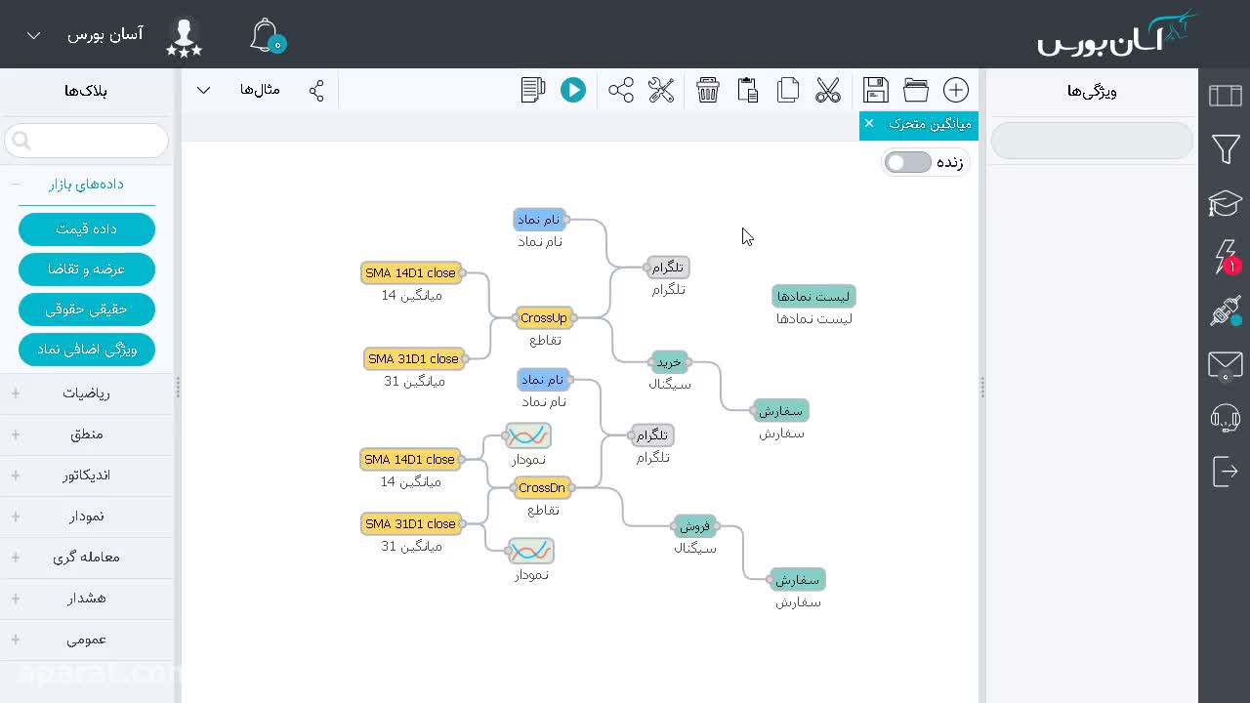1250x703 pixels.
Task: Save using the floppy disk icon
Action: 876,90
